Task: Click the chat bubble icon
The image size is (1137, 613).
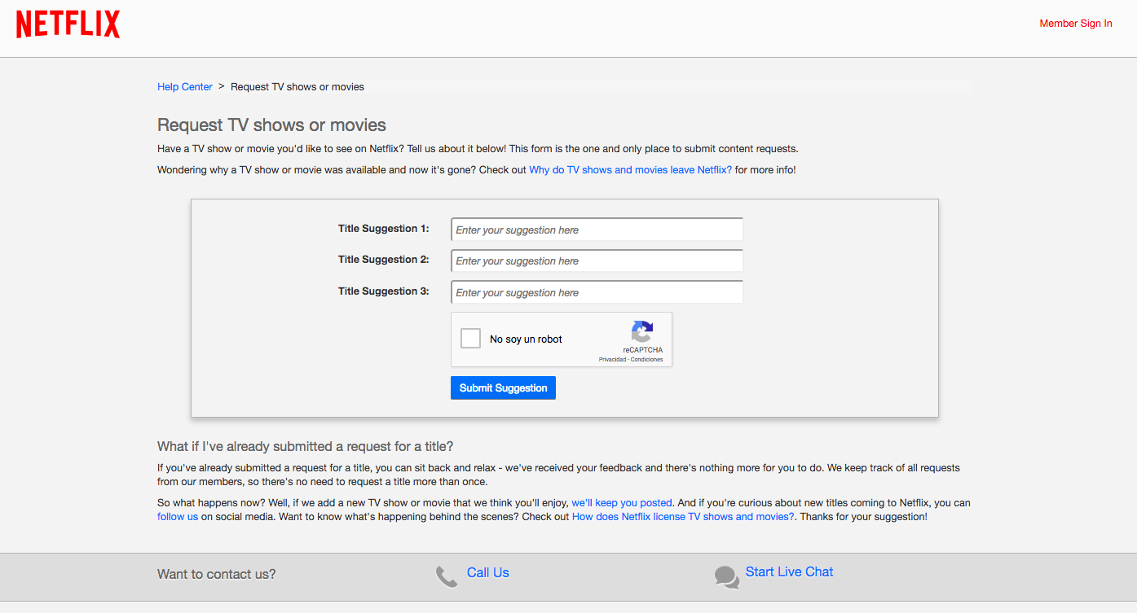Action: 726,576
